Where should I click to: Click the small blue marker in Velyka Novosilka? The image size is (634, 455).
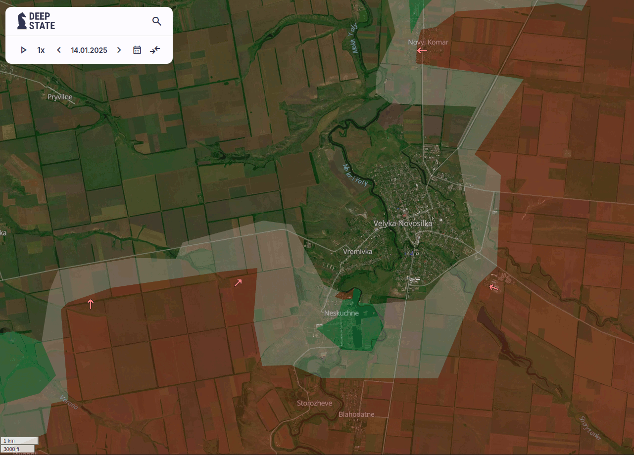click(411, 253)
